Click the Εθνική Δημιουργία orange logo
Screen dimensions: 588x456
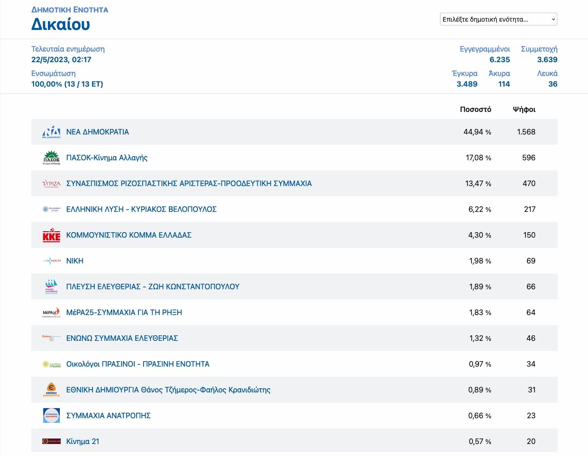coord(52,390)
